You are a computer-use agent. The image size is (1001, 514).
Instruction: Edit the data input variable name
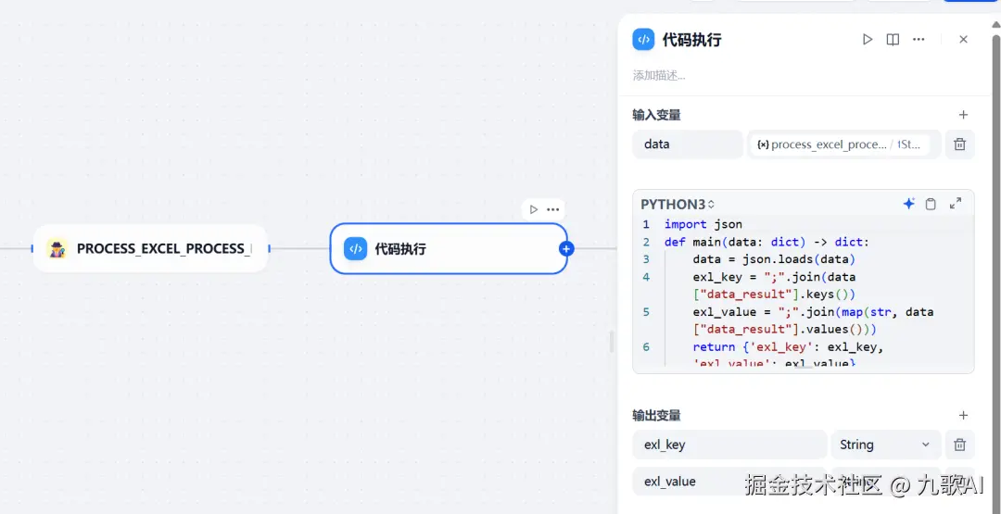(688, 144)
